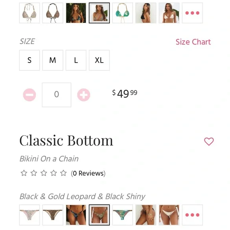Choose the brown leopard top swatch

(53, 13)
